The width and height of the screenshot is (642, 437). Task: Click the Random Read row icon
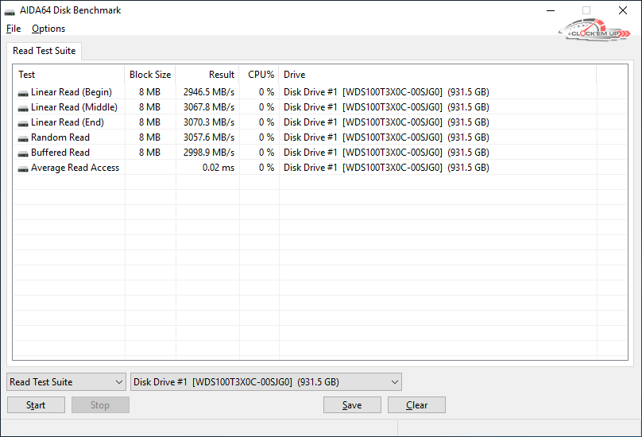[x=23, y=138]
